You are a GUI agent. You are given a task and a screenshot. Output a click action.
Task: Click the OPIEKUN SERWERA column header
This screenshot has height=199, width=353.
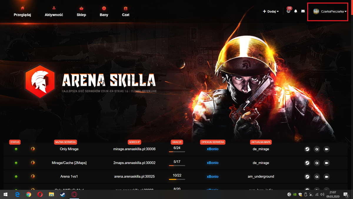(x=213, y=142)
